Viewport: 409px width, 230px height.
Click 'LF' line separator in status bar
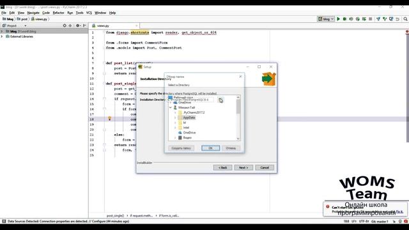353,221
